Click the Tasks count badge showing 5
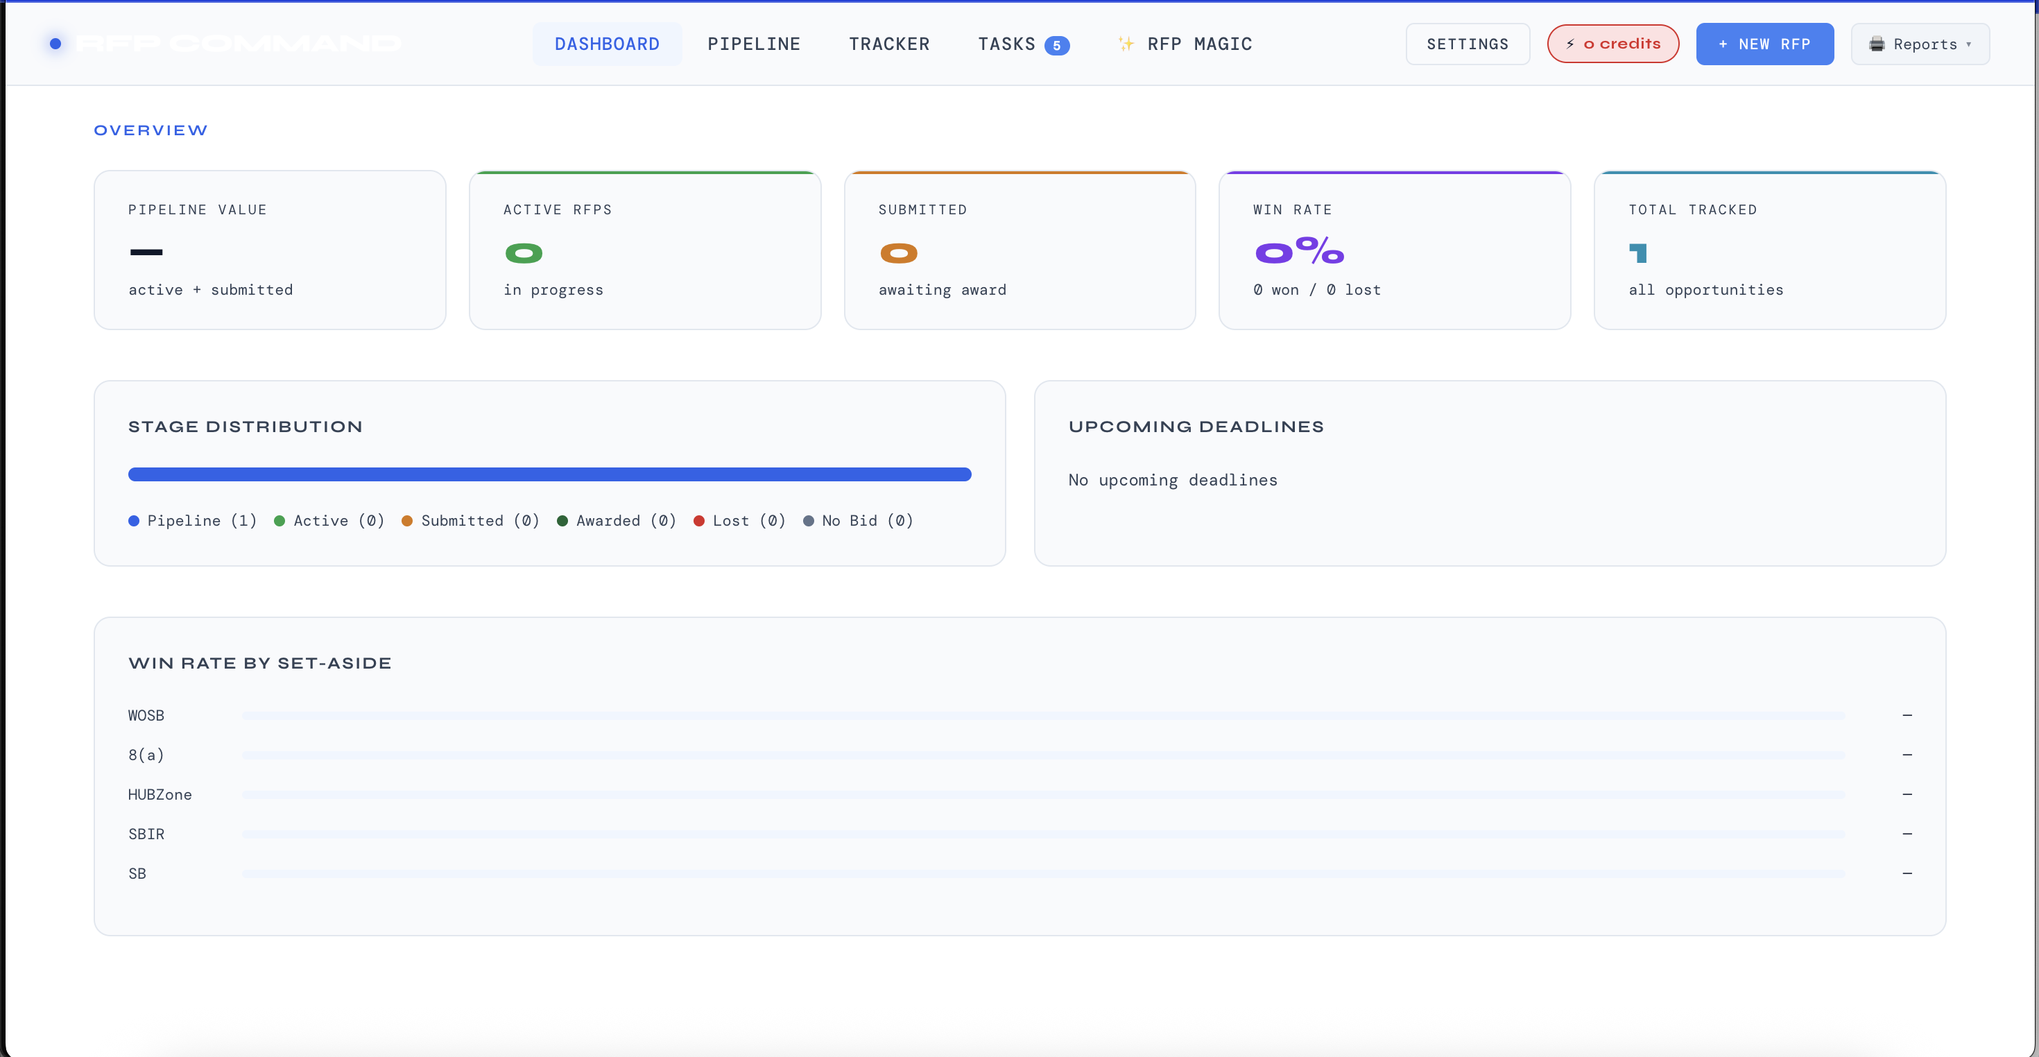2039x1057 pixels. 1057,45
